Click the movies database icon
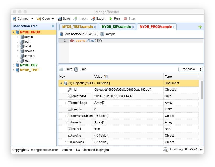The image size is (215, 167). (x=22, y=51)
